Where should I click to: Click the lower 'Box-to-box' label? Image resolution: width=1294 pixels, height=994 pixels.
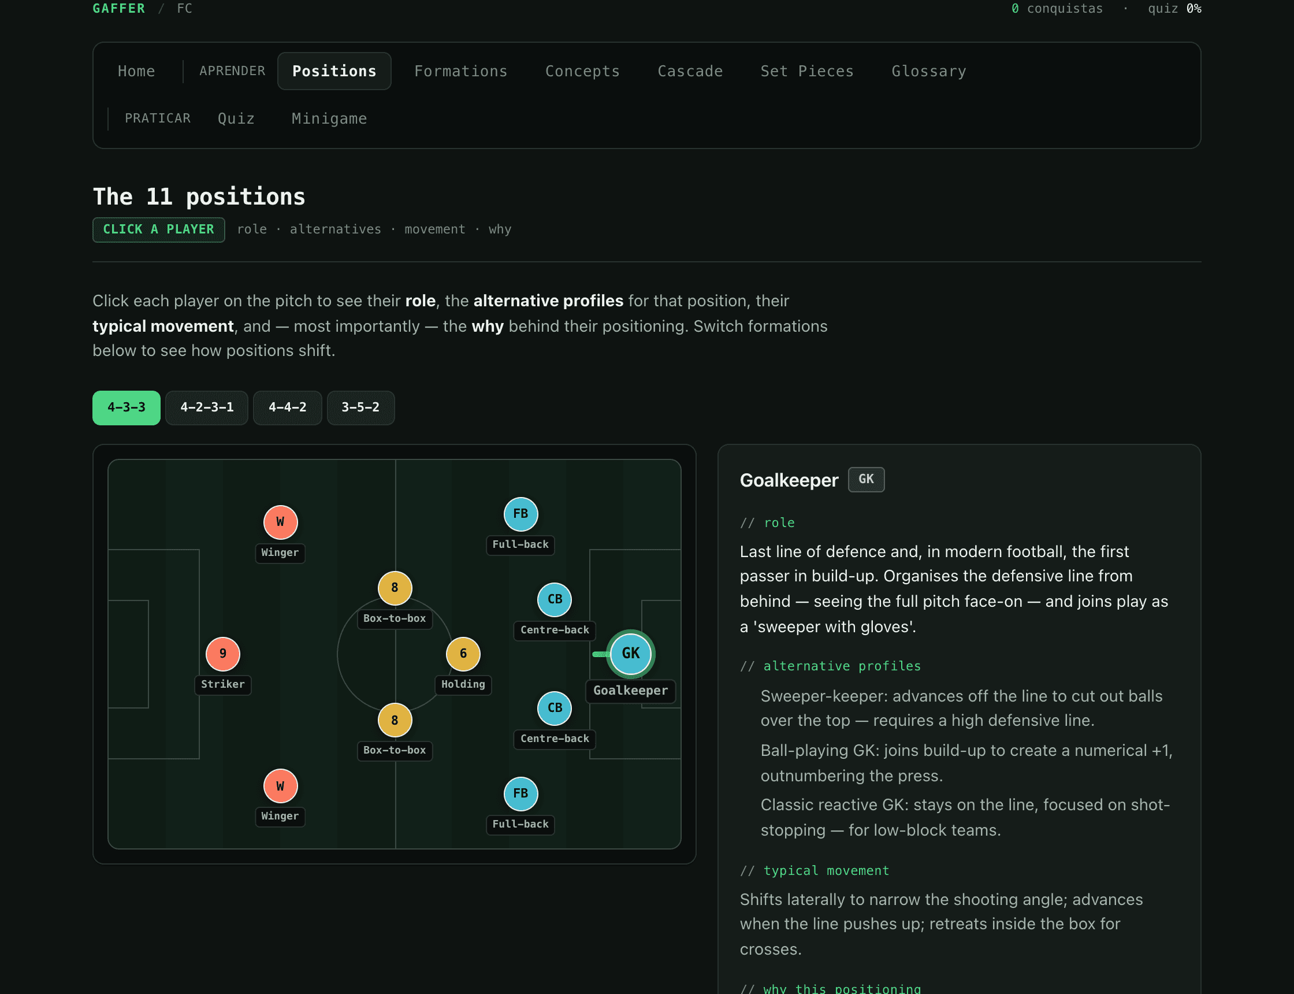(395, 750)
